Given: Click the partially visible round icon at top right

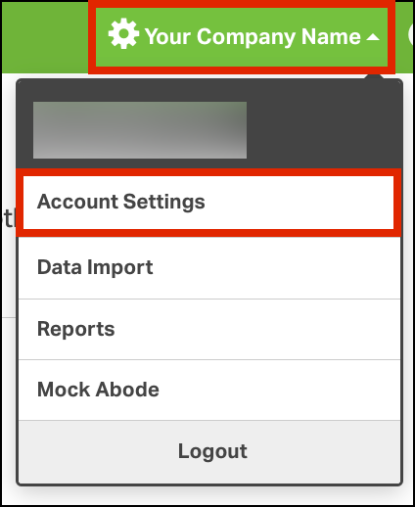Looking at the screenshot, I should 410,35.
